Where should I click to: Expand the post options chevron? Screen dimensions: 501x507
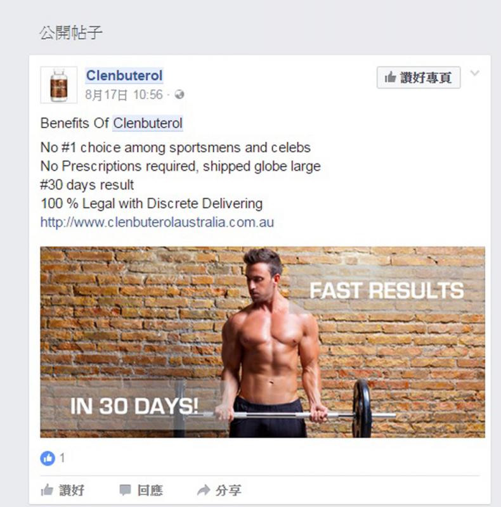click(x=475, y=73)
